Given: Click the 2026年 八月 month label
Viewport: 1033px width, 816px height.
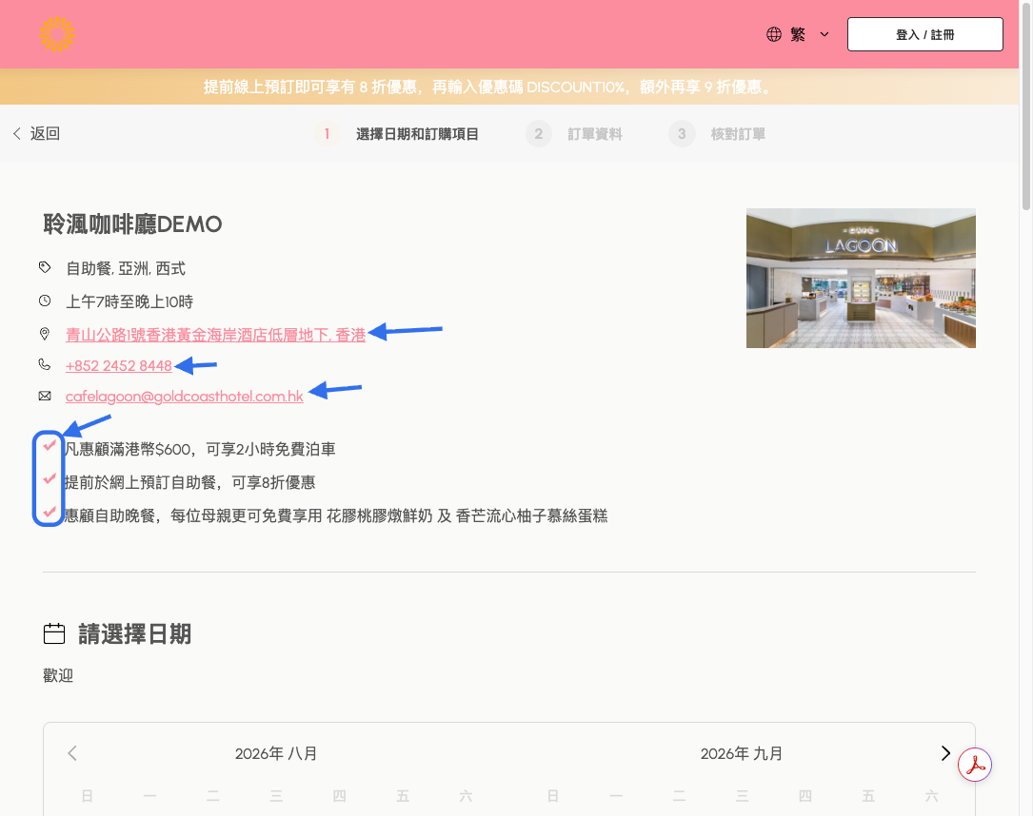Looking at the screenshot, I should (x=276, y=754).
